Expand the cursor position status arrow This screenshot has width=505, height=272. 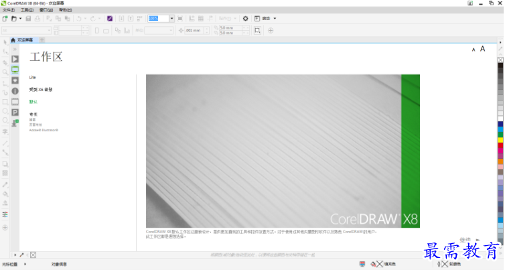coord(25,264)
